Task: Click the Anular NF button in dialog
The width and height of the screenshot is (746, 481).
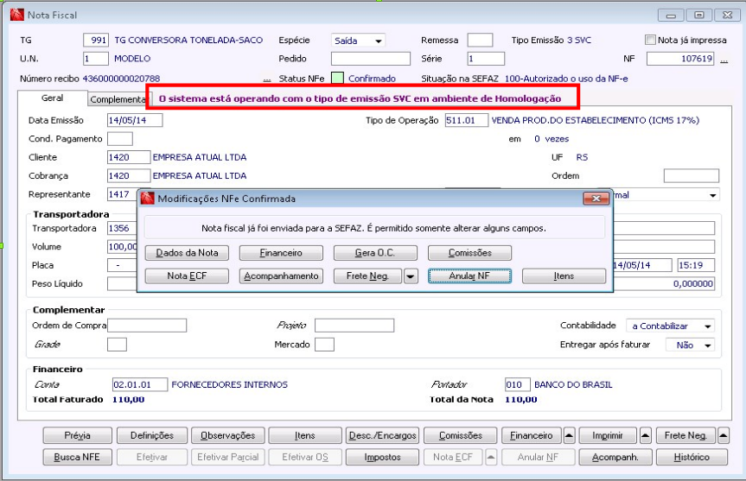Action: (x=469, y=276)
